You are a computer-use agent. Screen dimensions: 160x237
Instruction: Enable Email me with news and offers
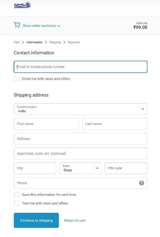click(17, 79)
